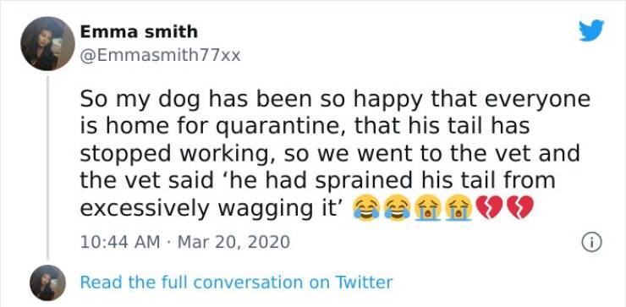Open the @Emmasmith77xx handle
This screenshot has width=626, height=307.
tap(160, 55)
